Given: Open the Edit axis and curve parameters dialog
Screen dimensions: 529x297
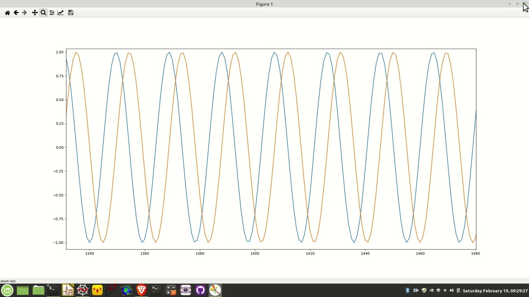Looking at the screenshot, I should (60, 13).
